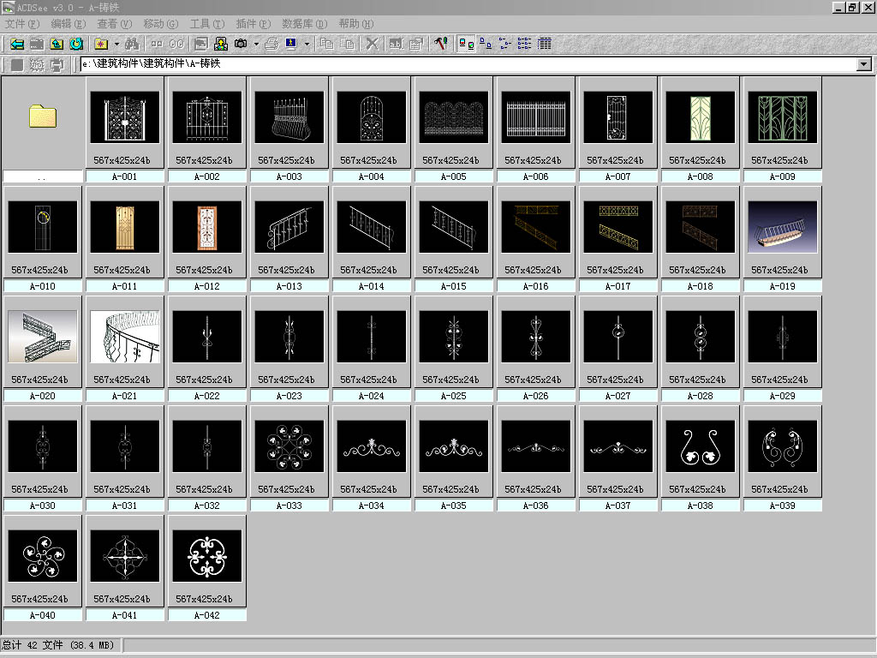877x658 pixels.
Task: Open the Find binoculars tool
Action: tap(131, 43)
